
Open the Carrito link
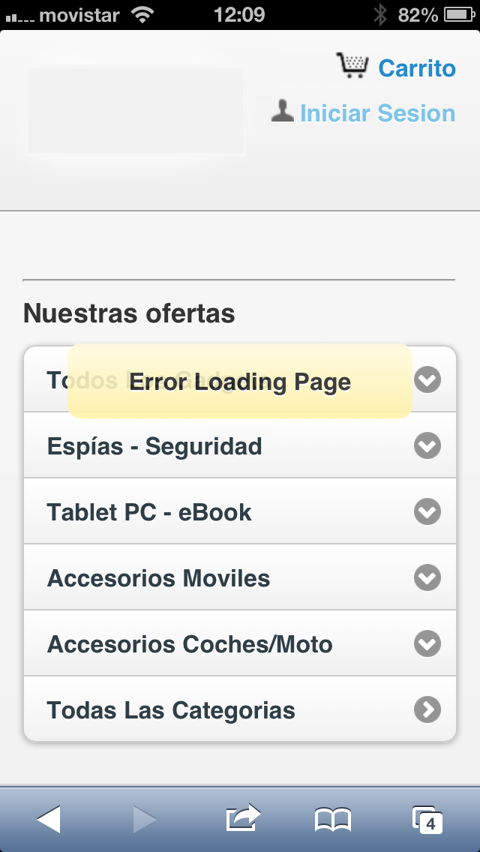(x=417, y=68)
